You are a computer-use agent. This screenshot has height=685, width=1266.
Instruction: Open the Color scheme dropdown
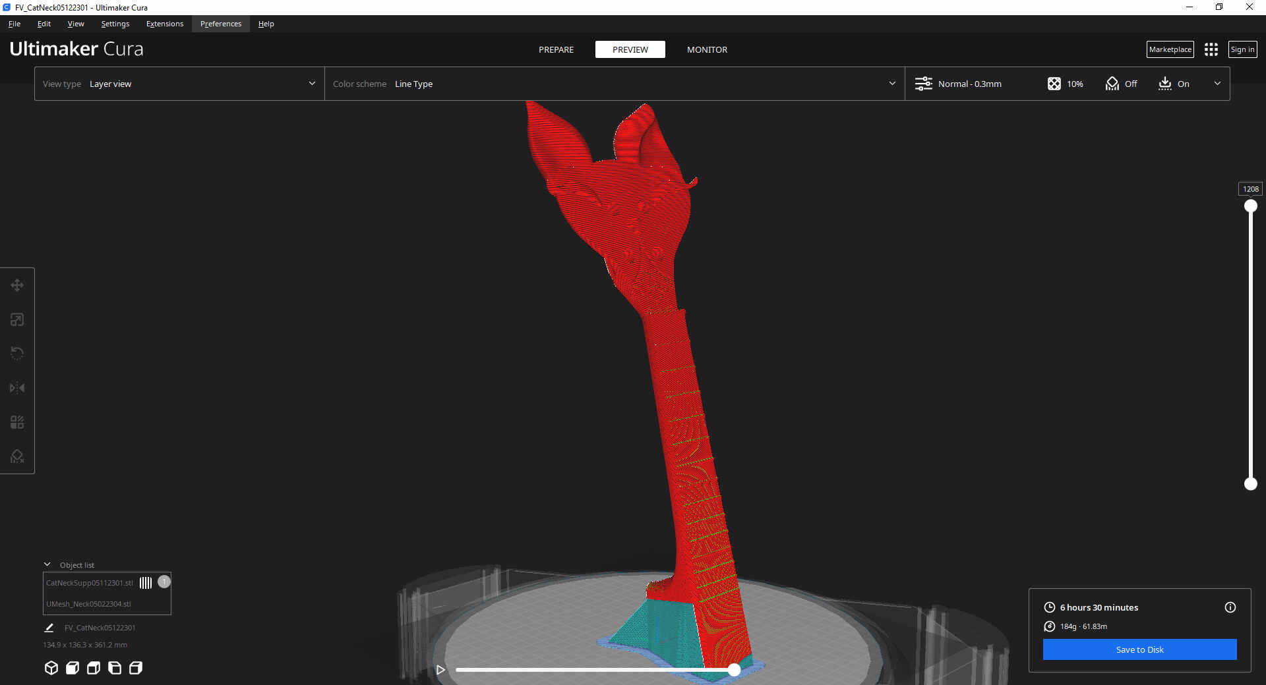[615, 84]
